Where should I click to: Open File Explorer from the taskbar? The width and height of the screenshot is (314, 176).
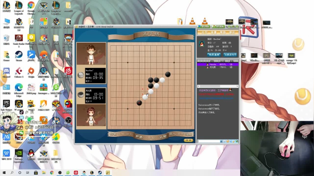(44, 173)
